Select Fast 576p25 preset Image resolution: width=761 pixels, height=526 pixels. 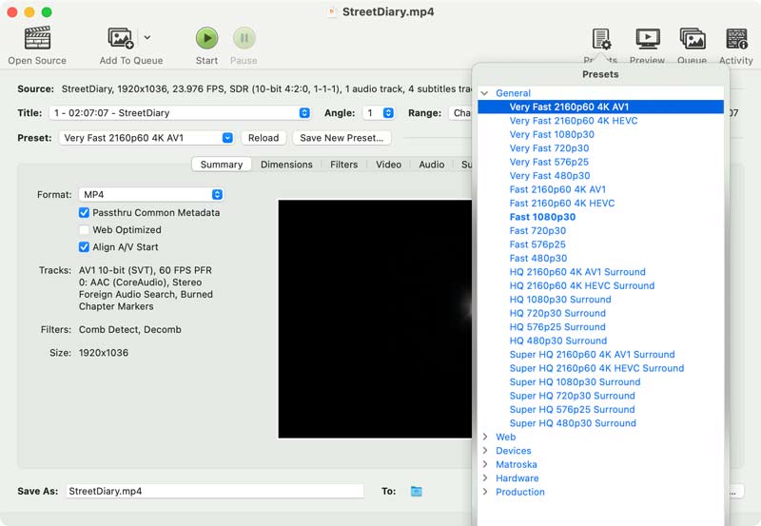600,244
